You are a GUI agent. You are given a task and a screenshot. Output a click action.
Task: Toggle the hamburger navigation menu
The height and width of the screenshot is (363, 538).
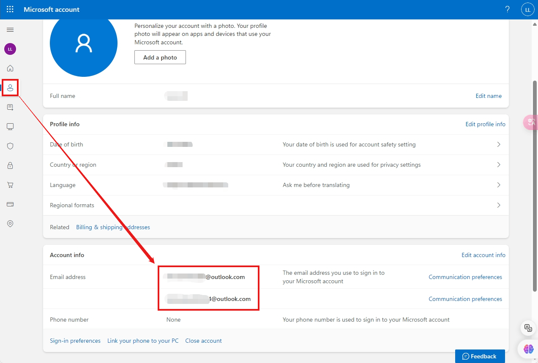(10, 30)
